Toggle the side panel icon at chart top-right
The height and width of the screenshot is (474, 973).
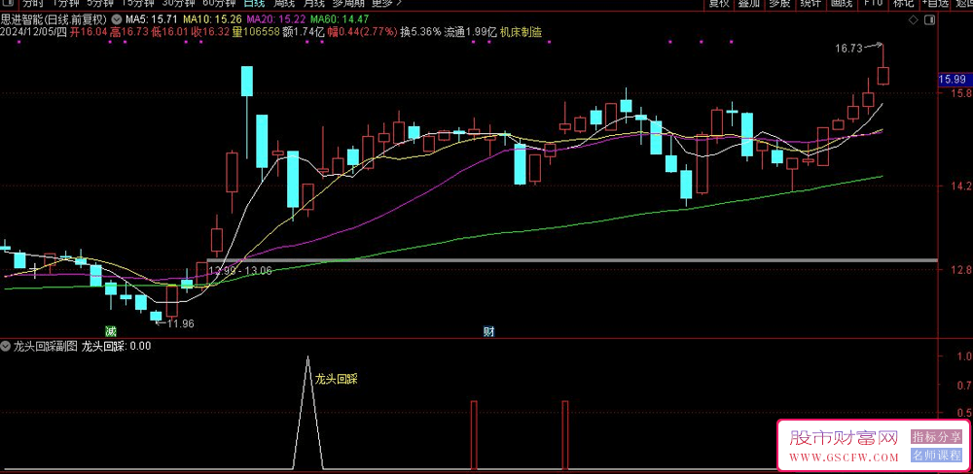(929, 19)
